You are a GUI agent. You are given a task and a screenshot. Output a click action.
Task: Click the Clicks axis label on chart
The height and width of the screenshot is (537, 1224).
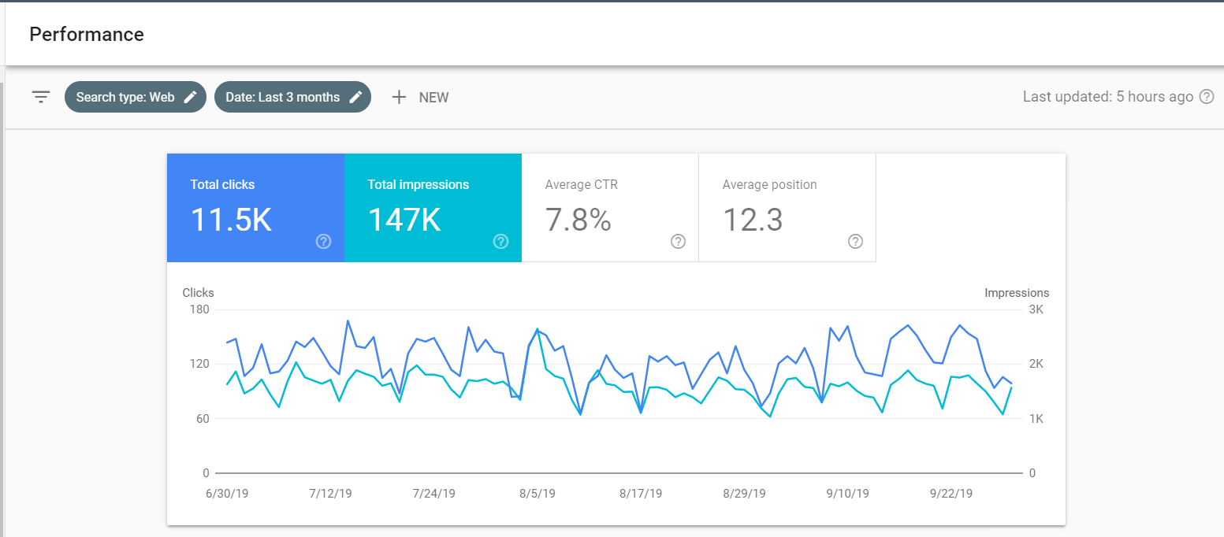click(x=198, y=293)
